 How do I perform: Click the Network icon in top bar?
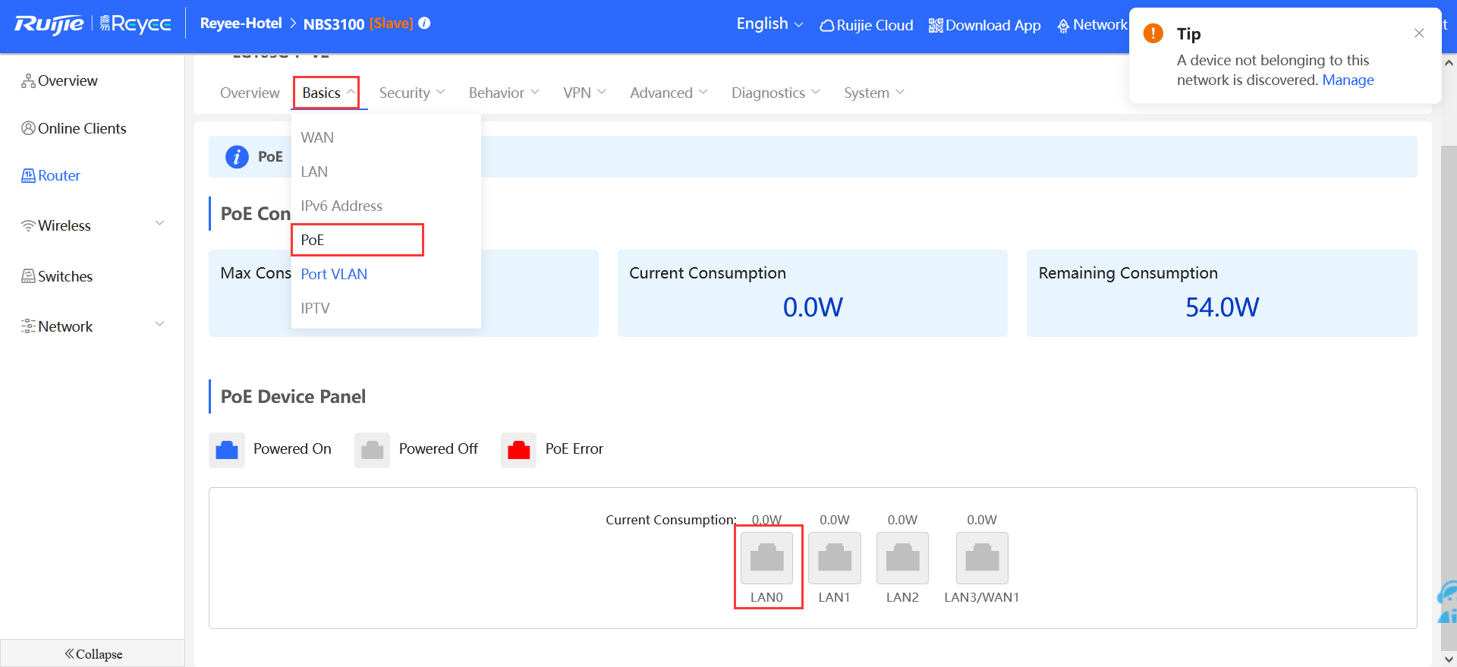(1063, 26)
